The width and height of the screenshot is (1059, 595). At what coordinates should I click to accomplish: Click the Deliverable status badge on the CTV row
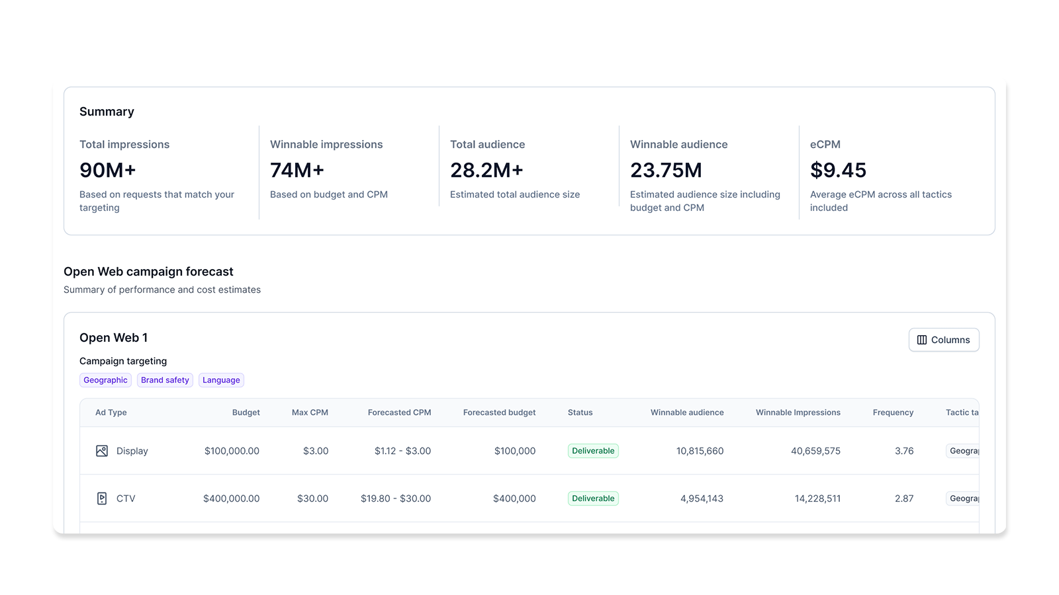(592, 498)
